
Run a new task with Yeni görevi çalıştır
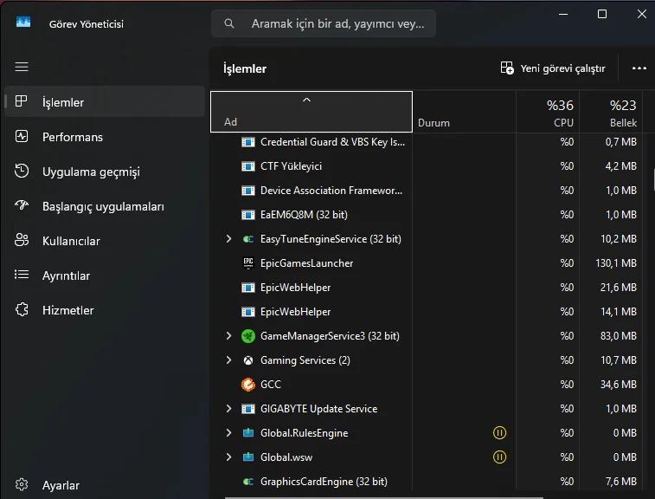(x=553, y=68)
